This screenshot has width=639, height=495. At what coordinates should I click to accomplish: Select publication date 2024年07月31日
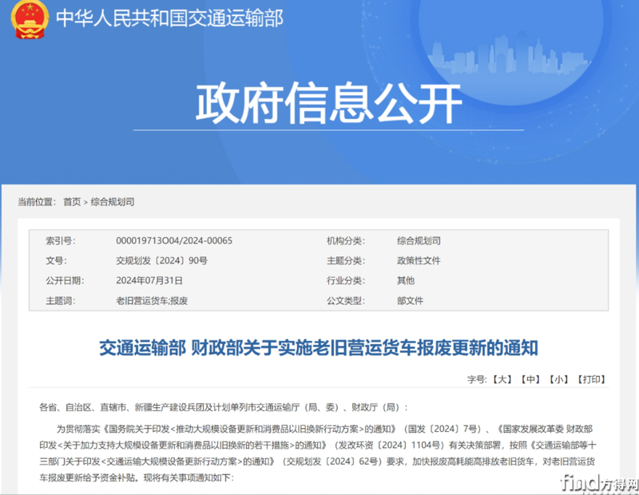(x=149, y=281)
